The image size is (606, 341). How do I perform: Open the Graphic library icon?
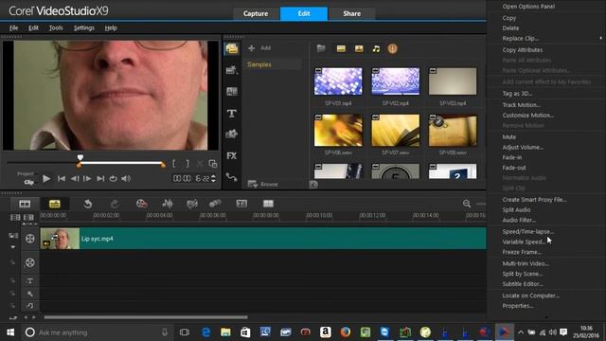pos(231,135)
